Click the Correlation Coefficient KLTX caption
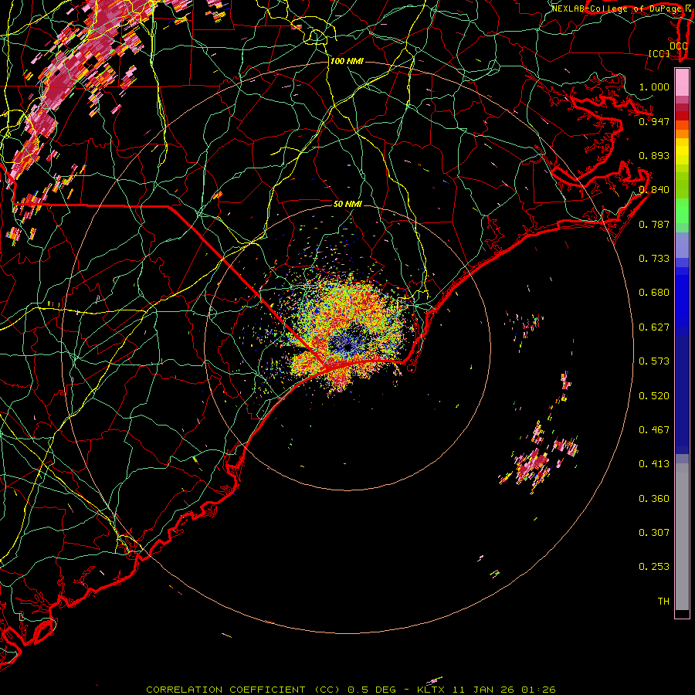 tap(351, 690)
